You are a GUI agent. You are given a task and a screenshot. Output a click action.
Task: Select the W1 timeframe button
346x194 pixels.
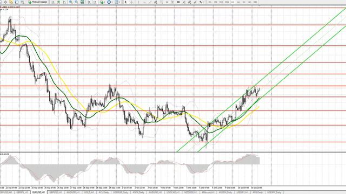250,2
